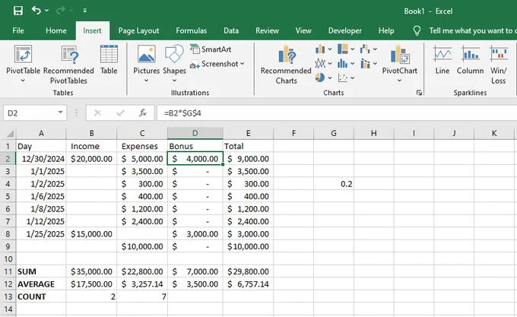Select the 1/25/2025 date cell
The width and height of the screenshot is (517, 317).
(41, 233)
